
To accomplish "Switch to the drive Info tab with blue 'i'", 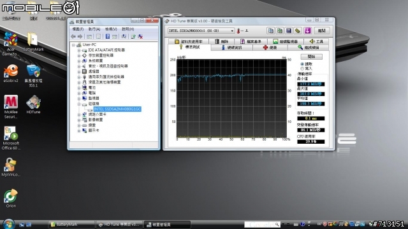I will [x=231, y=48].
